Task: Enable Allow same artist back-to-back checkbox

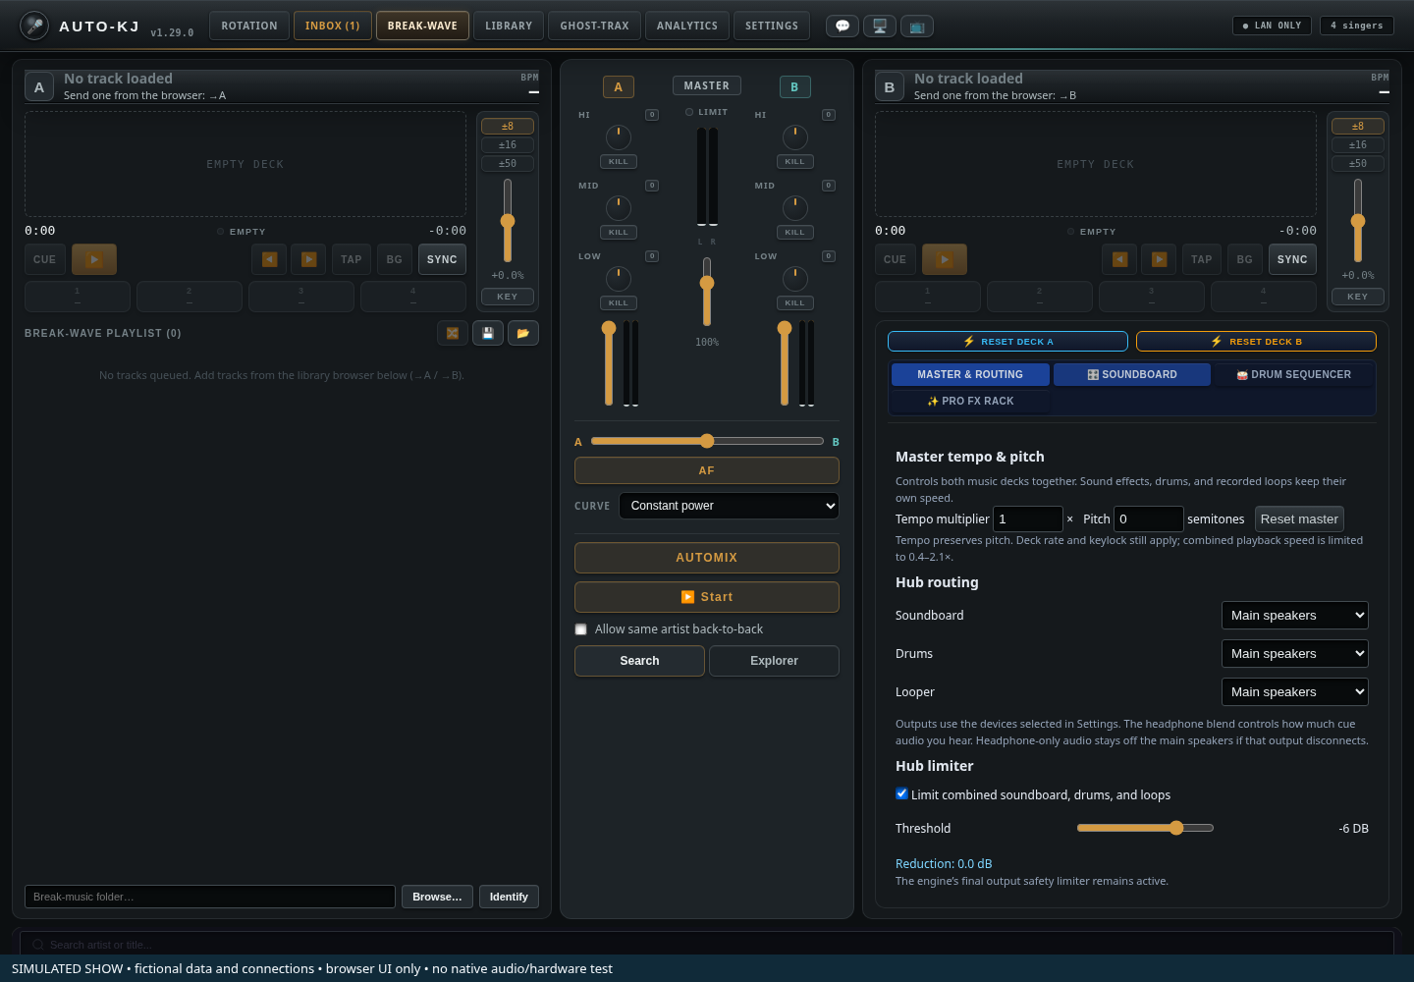Action: pyautogui.click(x=581, y=629)
